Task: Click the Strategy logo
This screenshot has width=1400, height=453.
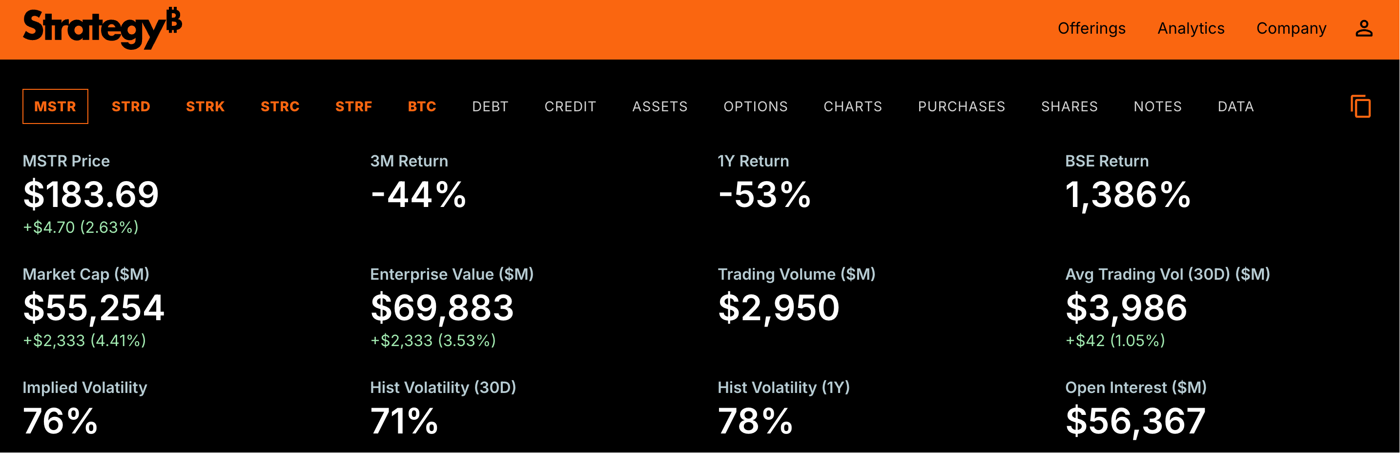Action: coord(102,28)
